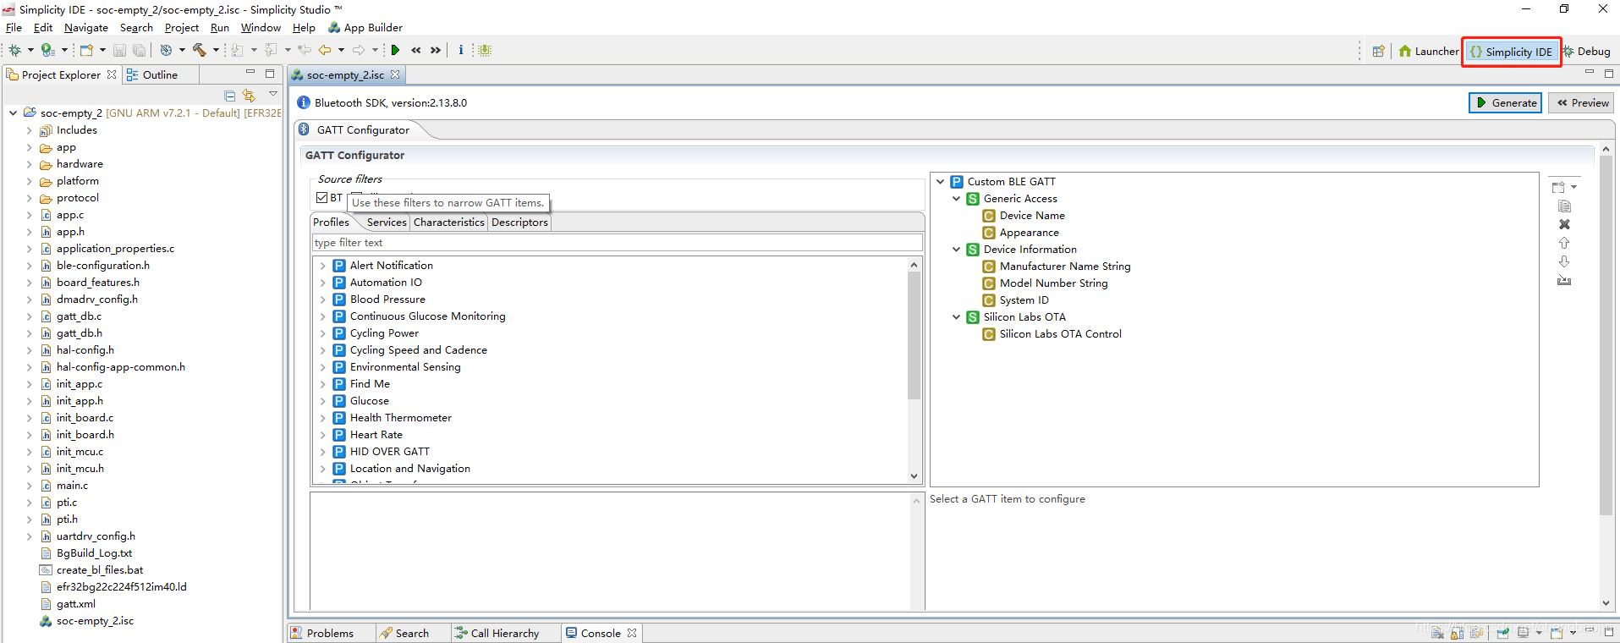Click the double right arrows toolbar icon
Screen dimensions: 1620x643
point(436,50)
